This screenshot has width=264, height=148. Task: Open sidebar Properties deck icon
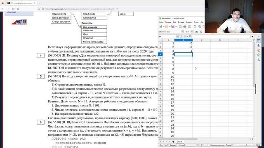tap(259, 41)
